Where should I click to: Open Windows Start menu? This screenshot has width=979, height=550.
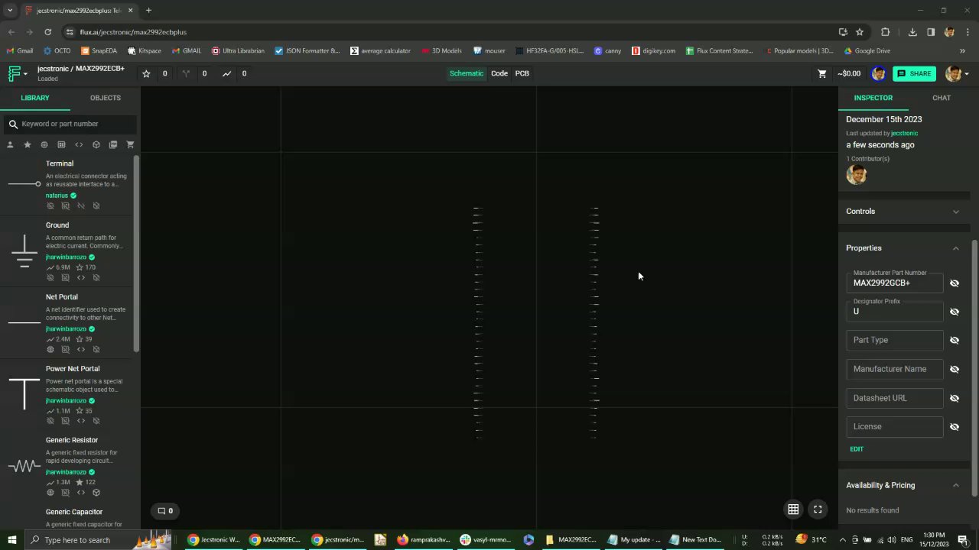click(11, 540)
